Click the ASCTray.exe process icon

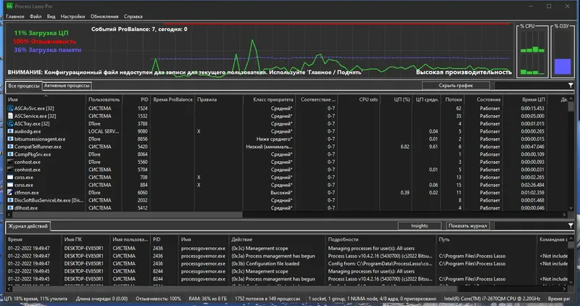pos(10,123)
